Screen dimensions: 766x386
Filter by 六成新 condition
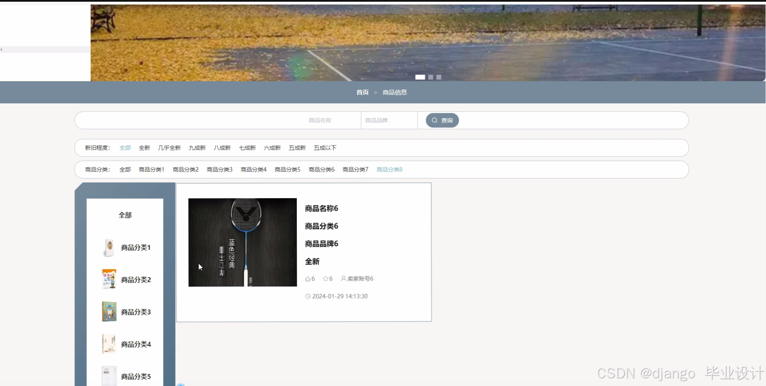tap(272, 148)
